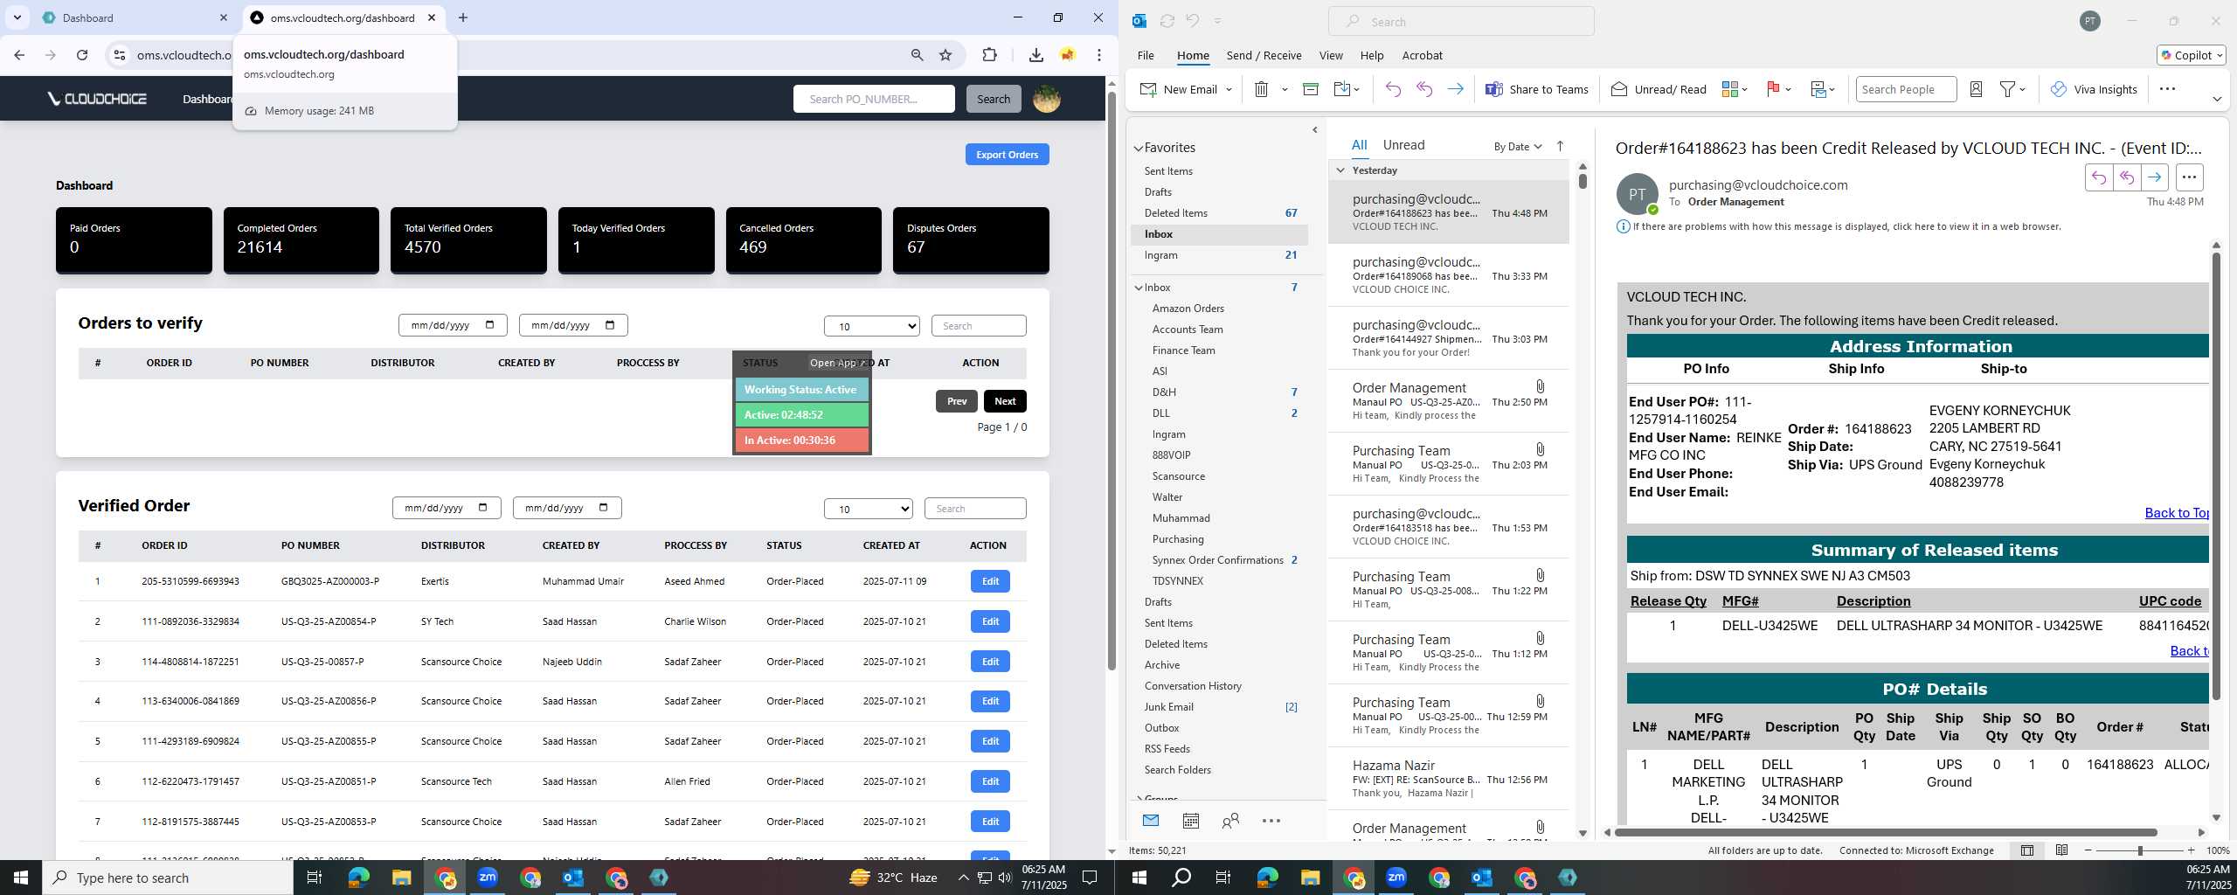Click the Export Orders button
Screen dimensions: 2237x895
pos(1007,155)
